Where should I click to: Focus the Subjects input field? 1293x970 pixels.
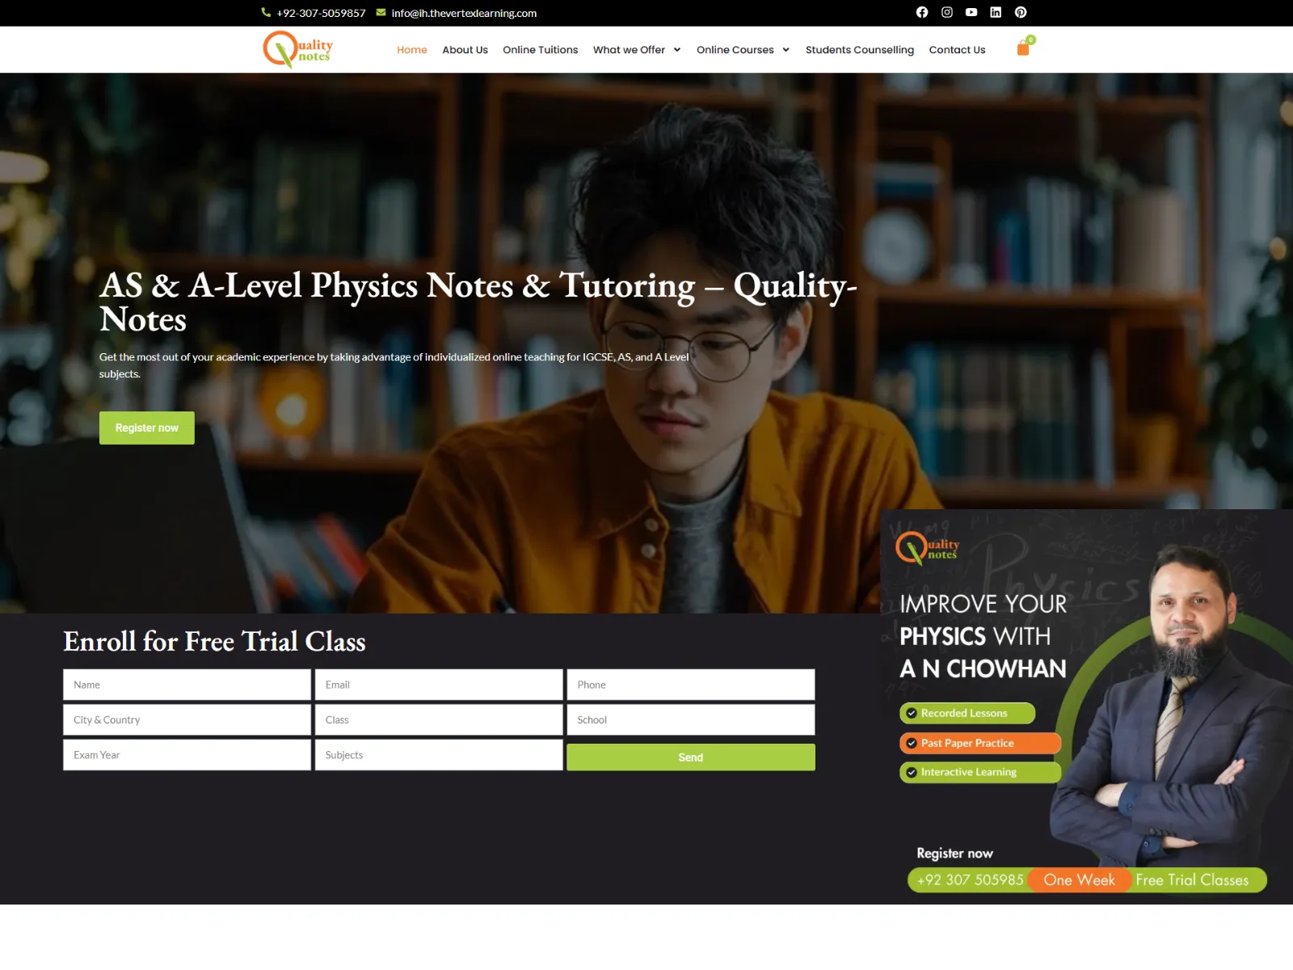[439, 755]
